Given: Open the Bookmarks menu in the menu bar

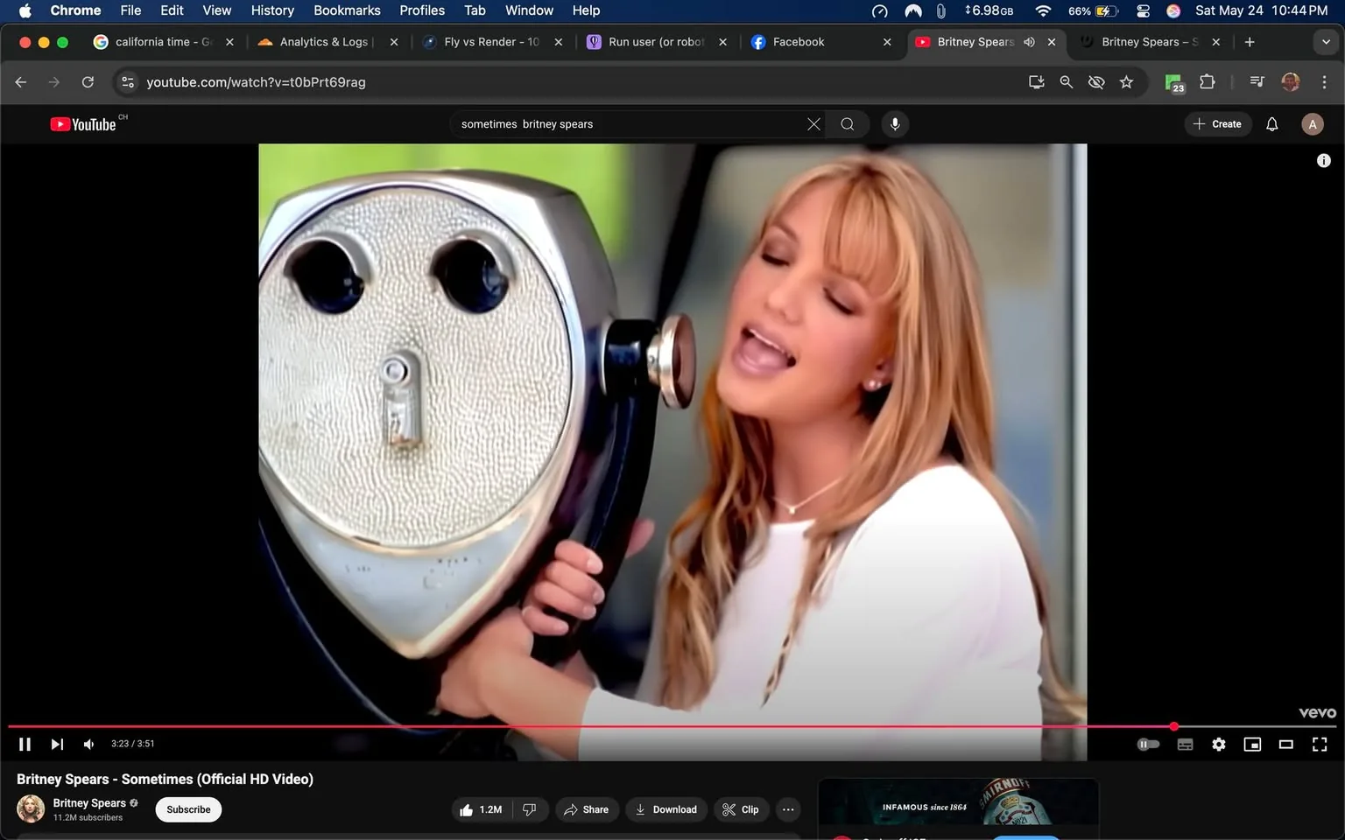Looking at the screenshot, I should pyautogui.click(x=347, y=10).
